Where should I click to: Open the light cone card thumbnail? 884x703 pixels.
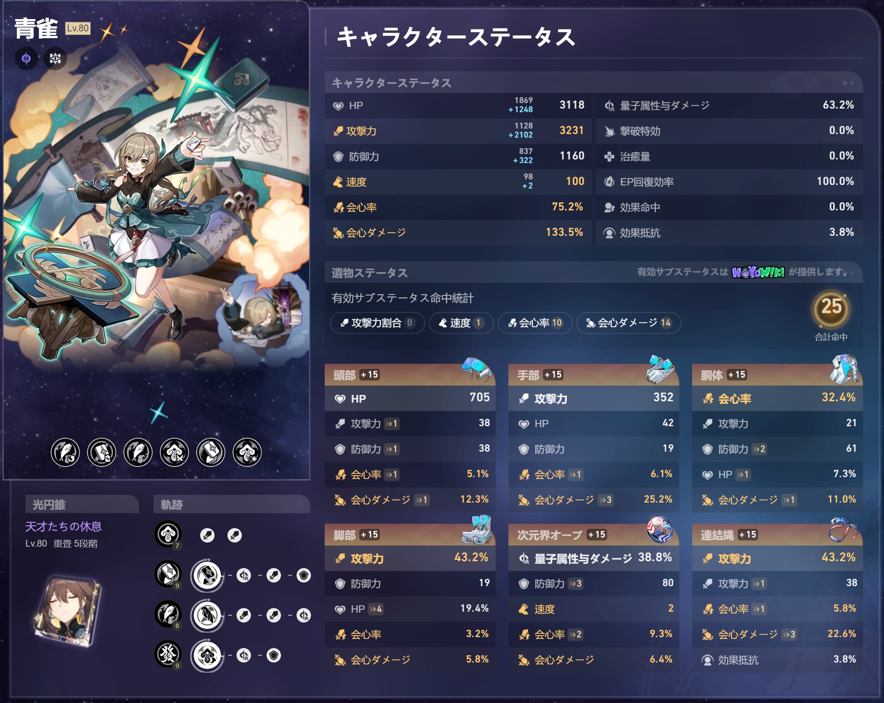pyautogui.click(x=68, y=610)
